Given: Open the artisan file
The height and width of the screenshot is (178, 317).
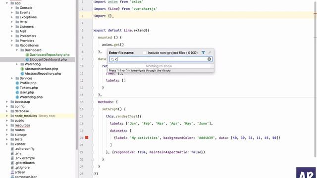Looking at the screenshot, I should pyautogui.click(x=20, y=172).
